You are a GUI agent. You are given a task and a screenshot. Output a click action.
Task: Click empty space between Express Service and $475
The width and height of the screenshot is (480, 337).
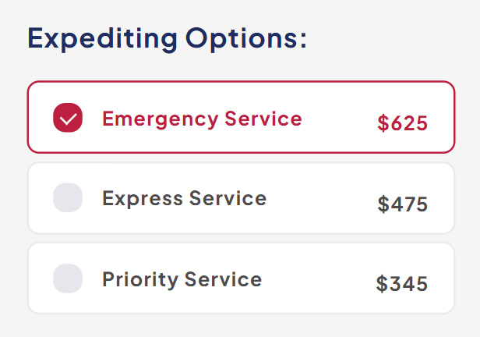click(x=321, y=200)
